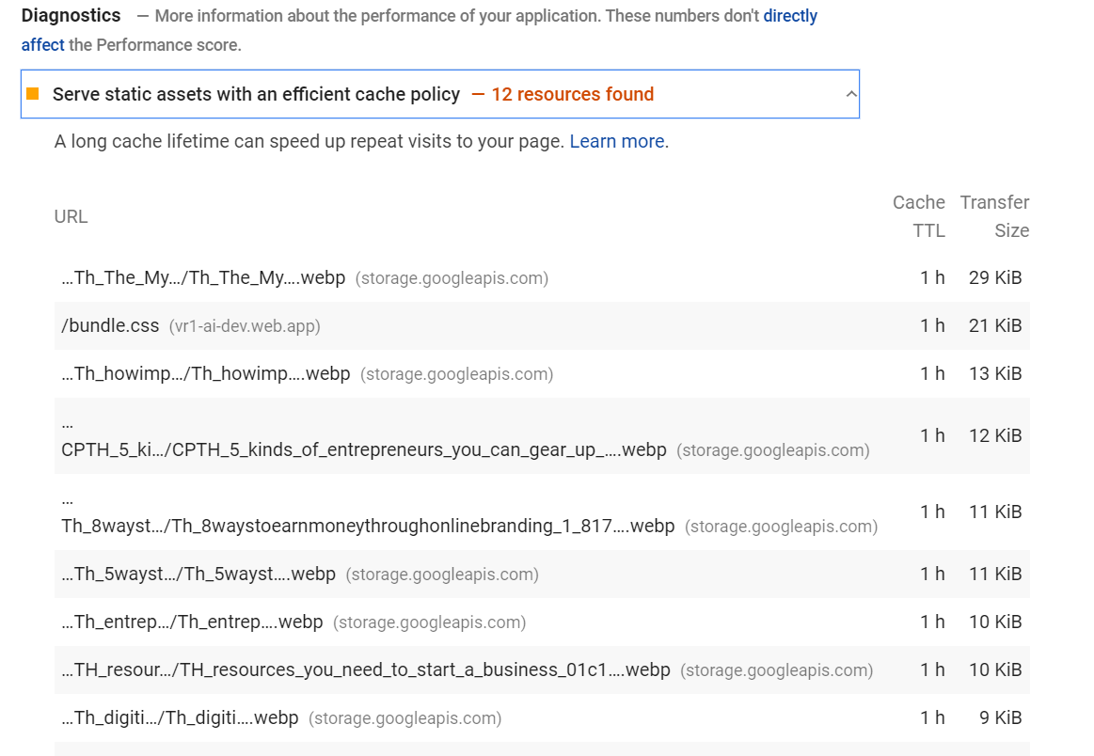Click the Th_howimp webp entry
This screenshot has width=1094, height=756.
click(x=203, y=373)
